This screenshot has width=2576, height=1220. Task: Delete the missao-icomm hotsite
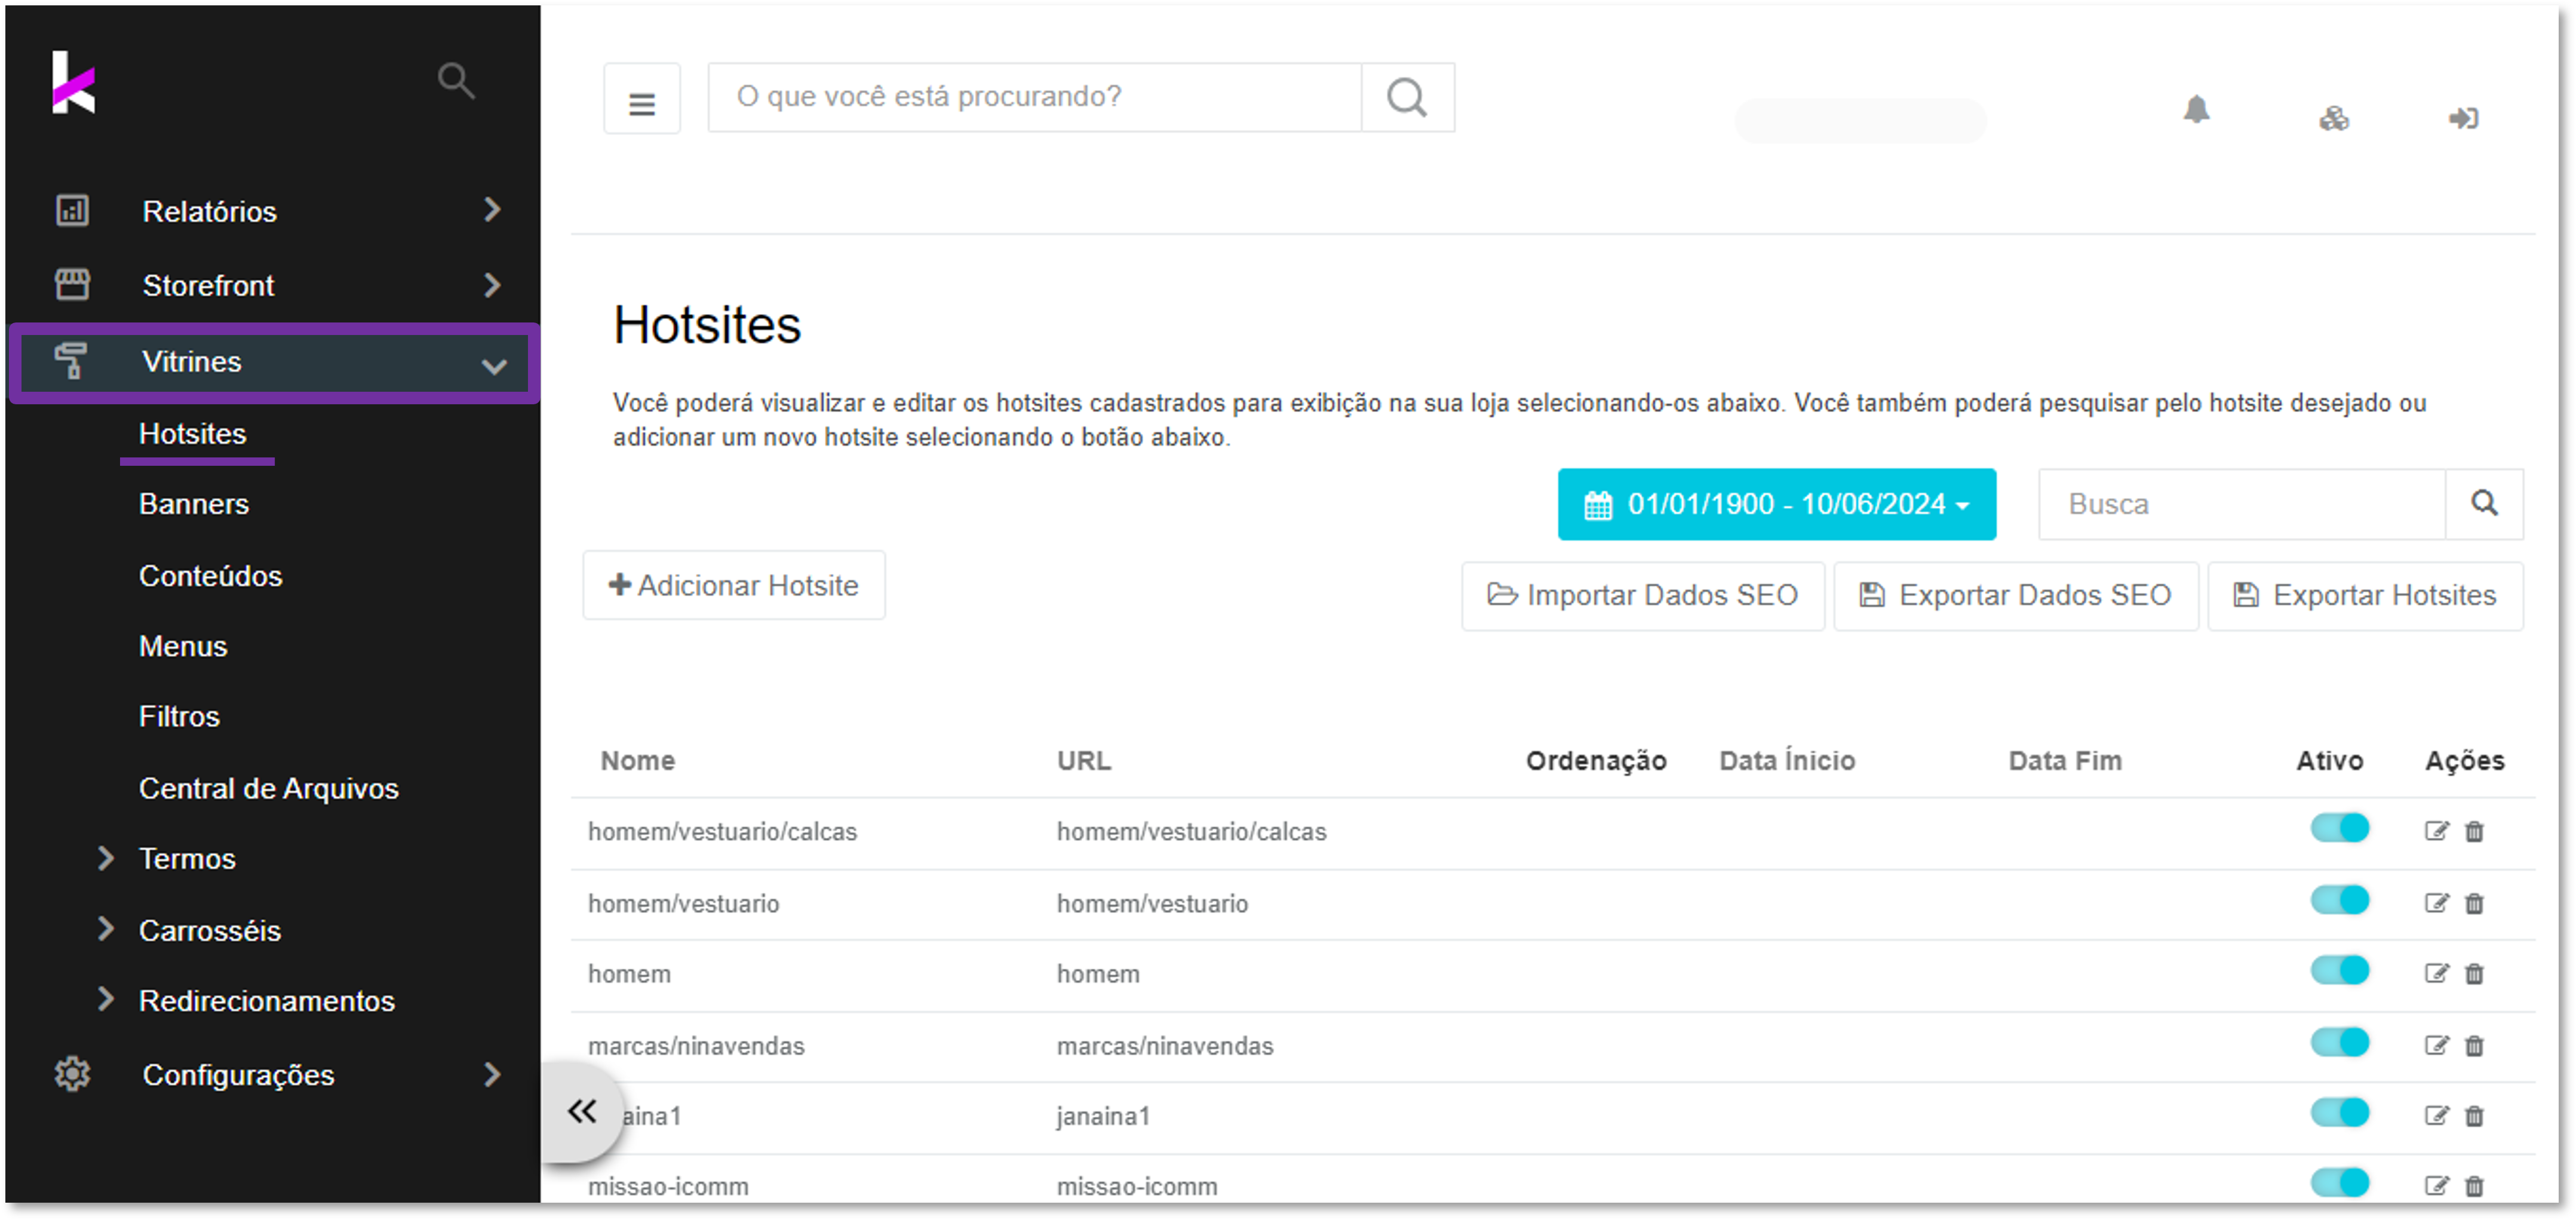coord(2474,1186)
